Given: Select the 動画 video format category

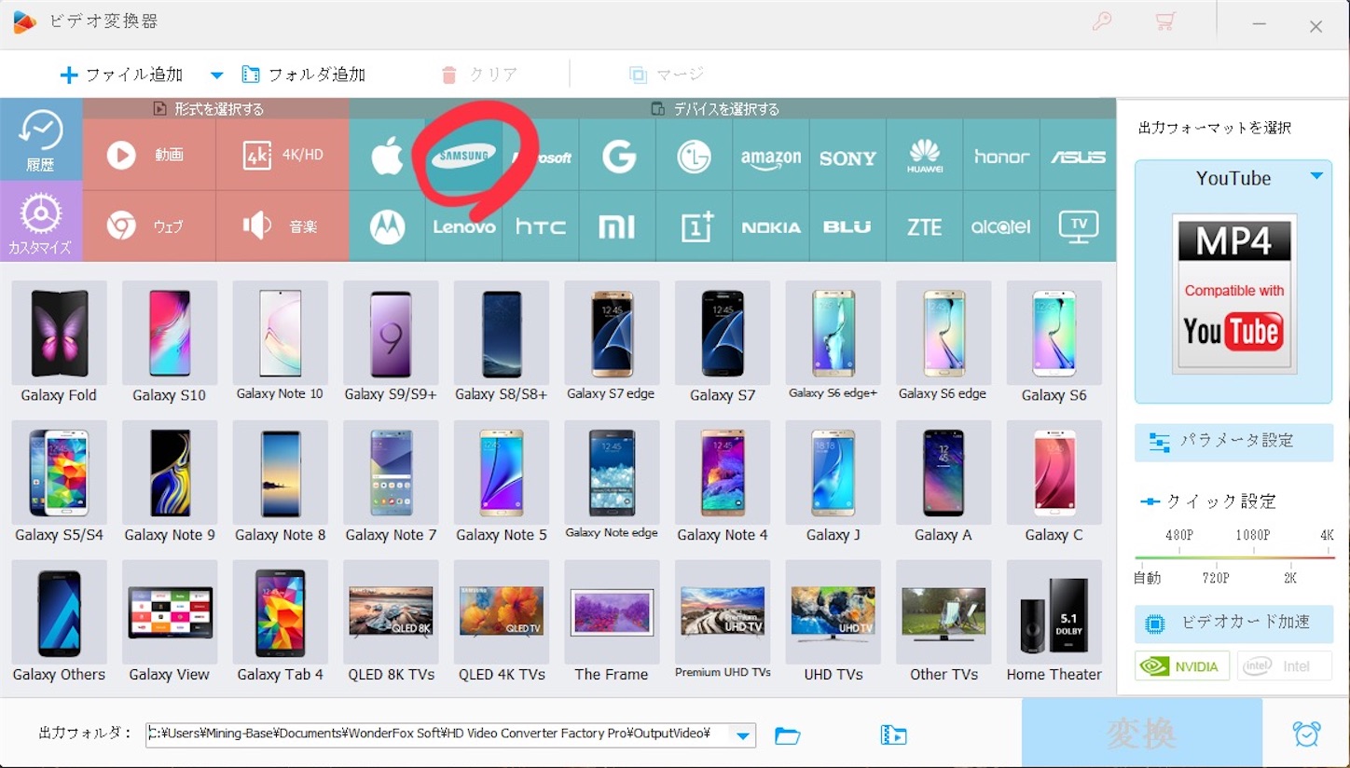Looking at the screenshot, I should (x=149, y=155).
